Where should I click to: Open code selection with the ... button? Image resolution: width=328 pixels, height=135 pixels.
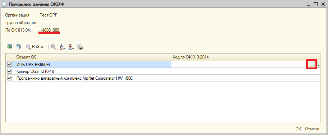point(312,65)
